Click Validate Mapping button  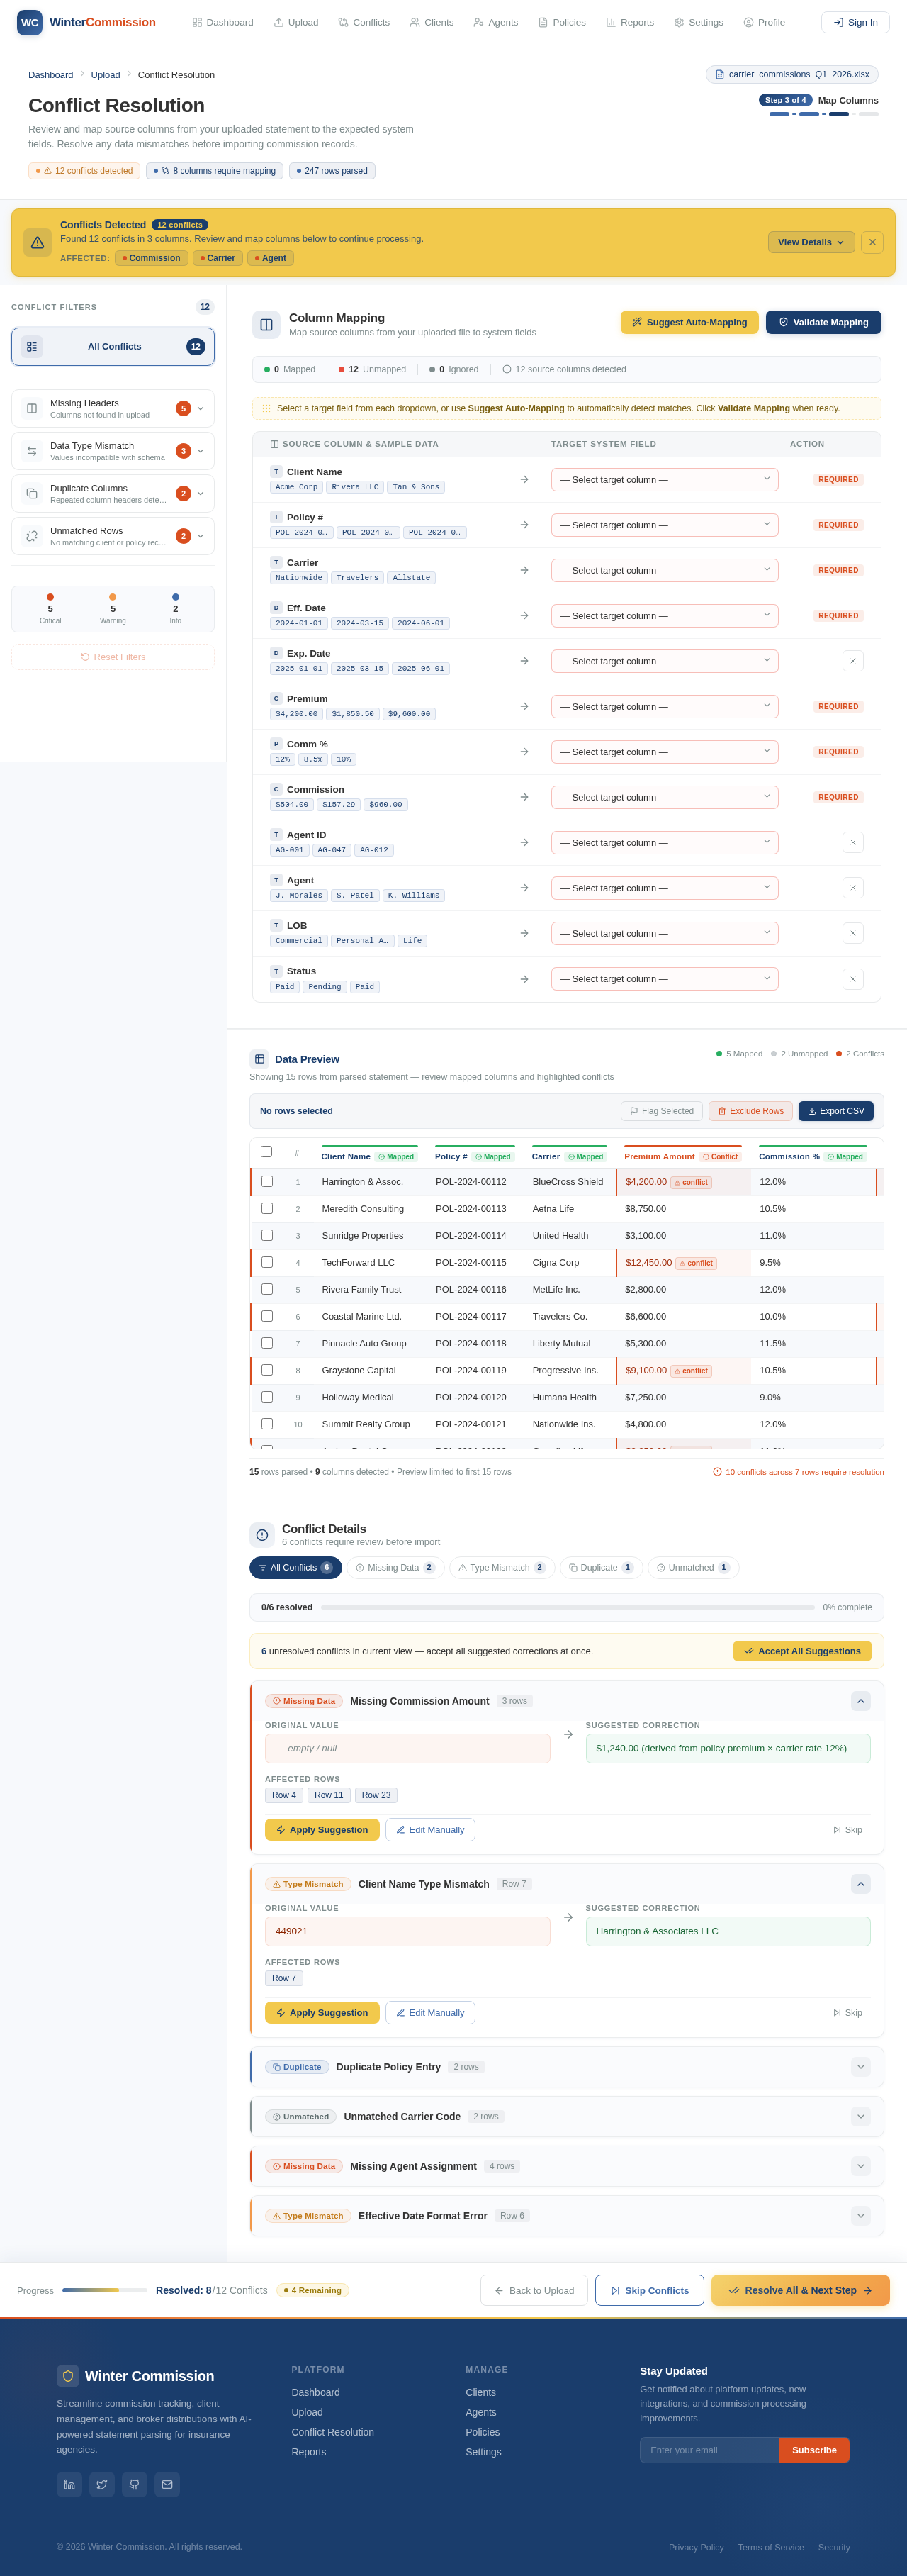tap(823, 322)
